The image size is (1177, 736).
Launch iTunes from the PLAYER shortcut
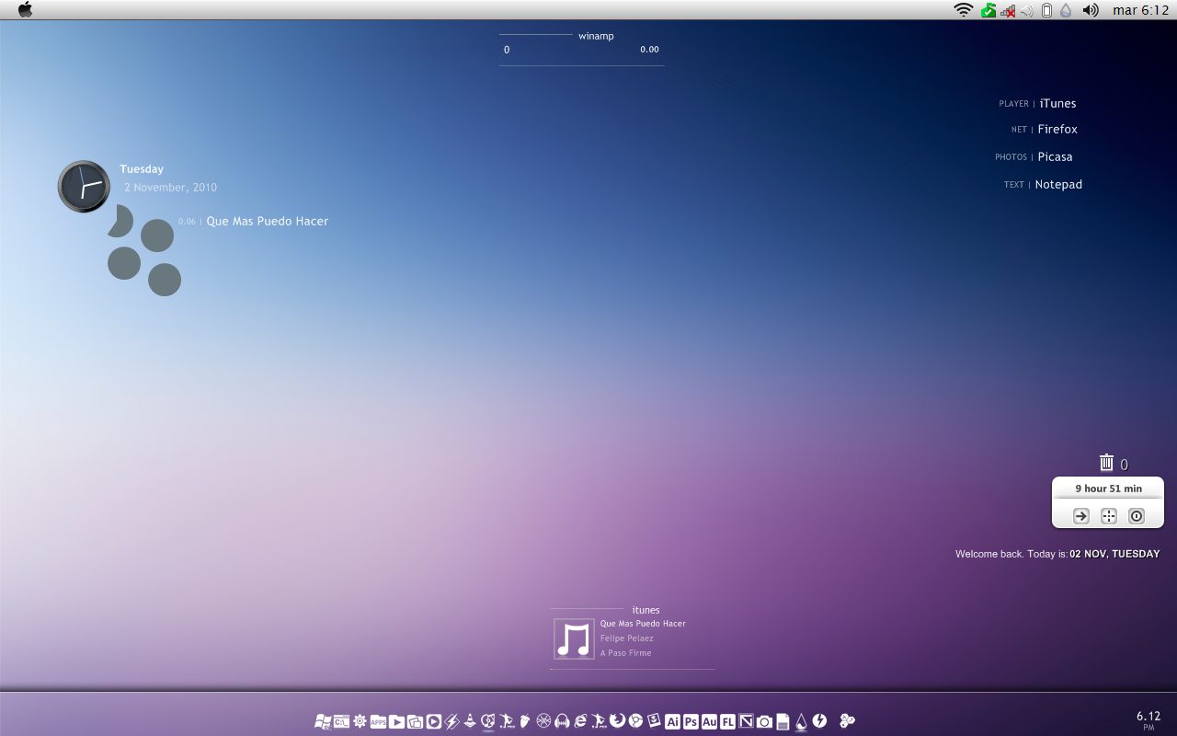[x=1057, y=103]
